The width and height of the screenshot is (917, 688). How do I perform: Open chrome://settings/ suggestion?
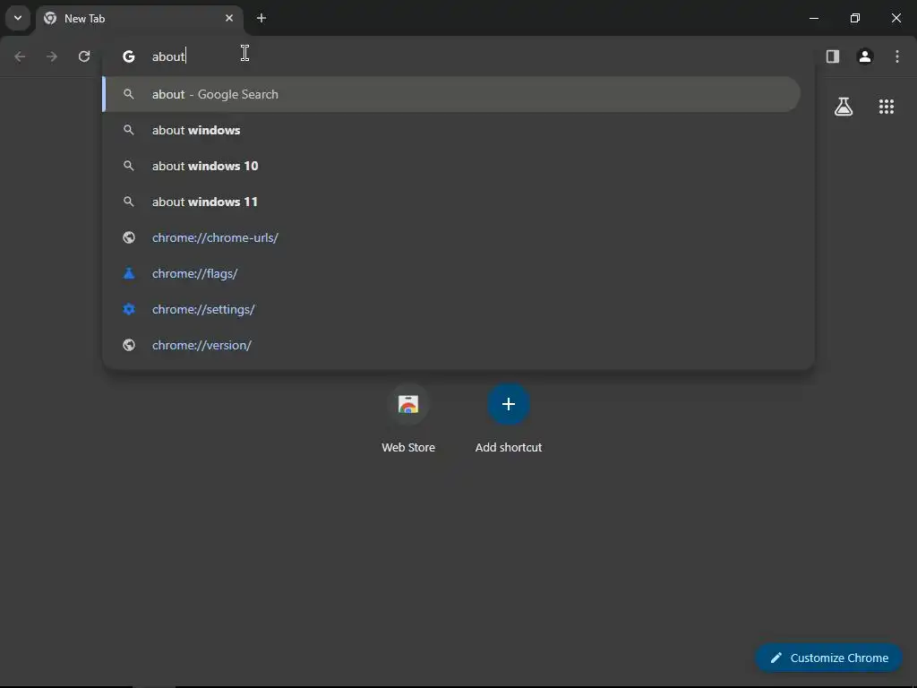tap(451, 309)
